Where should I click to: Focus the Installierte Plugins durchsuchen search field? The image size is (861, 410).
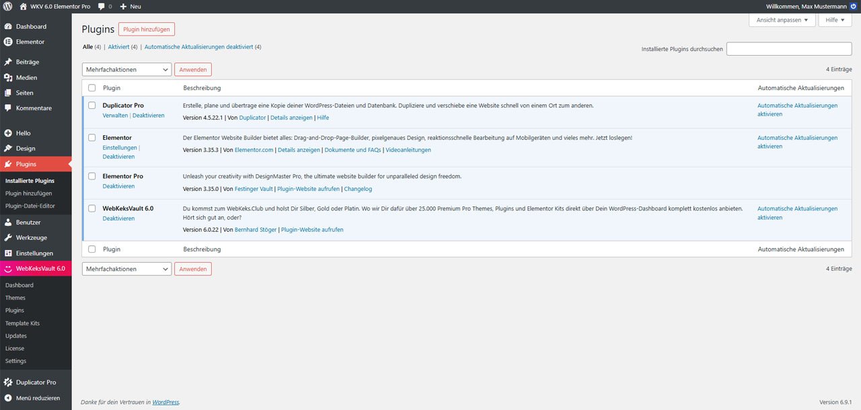click(788, 49)
